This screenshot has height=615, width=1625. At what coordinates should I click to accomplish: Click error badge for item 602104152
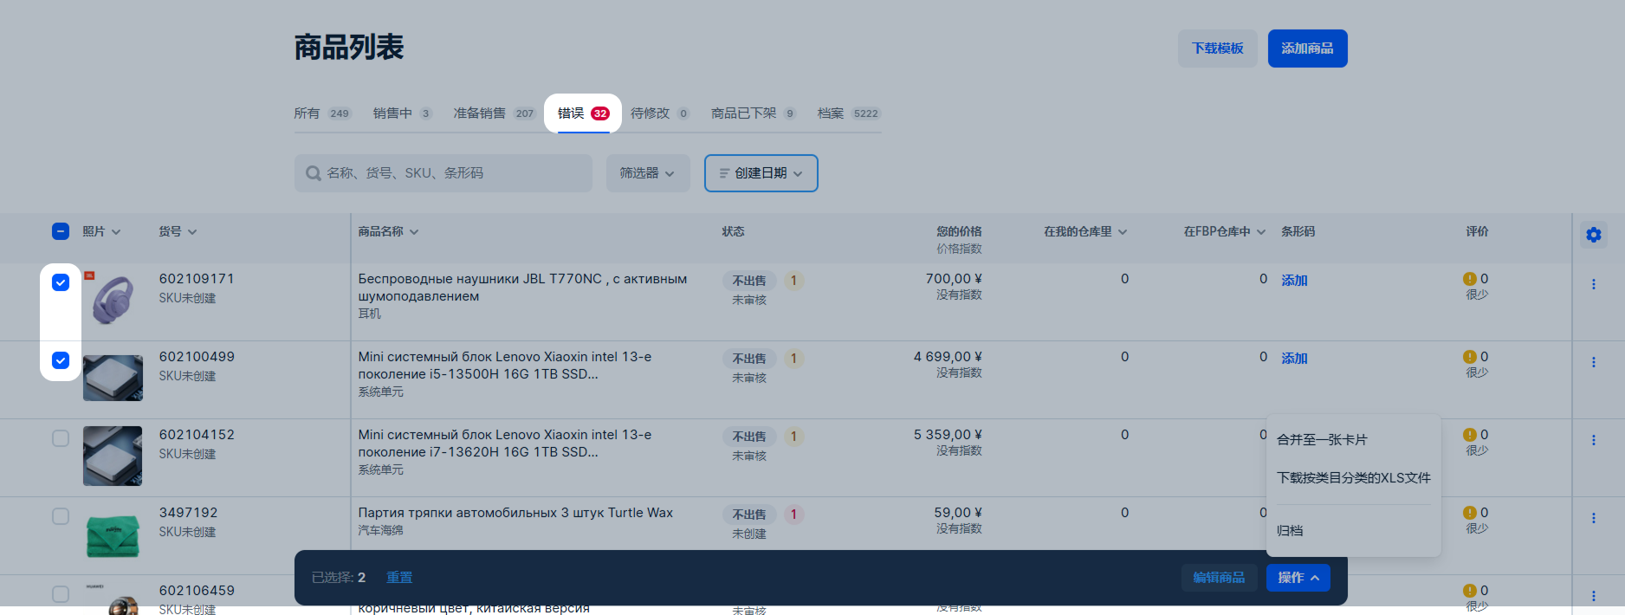(x=793, y=437)
